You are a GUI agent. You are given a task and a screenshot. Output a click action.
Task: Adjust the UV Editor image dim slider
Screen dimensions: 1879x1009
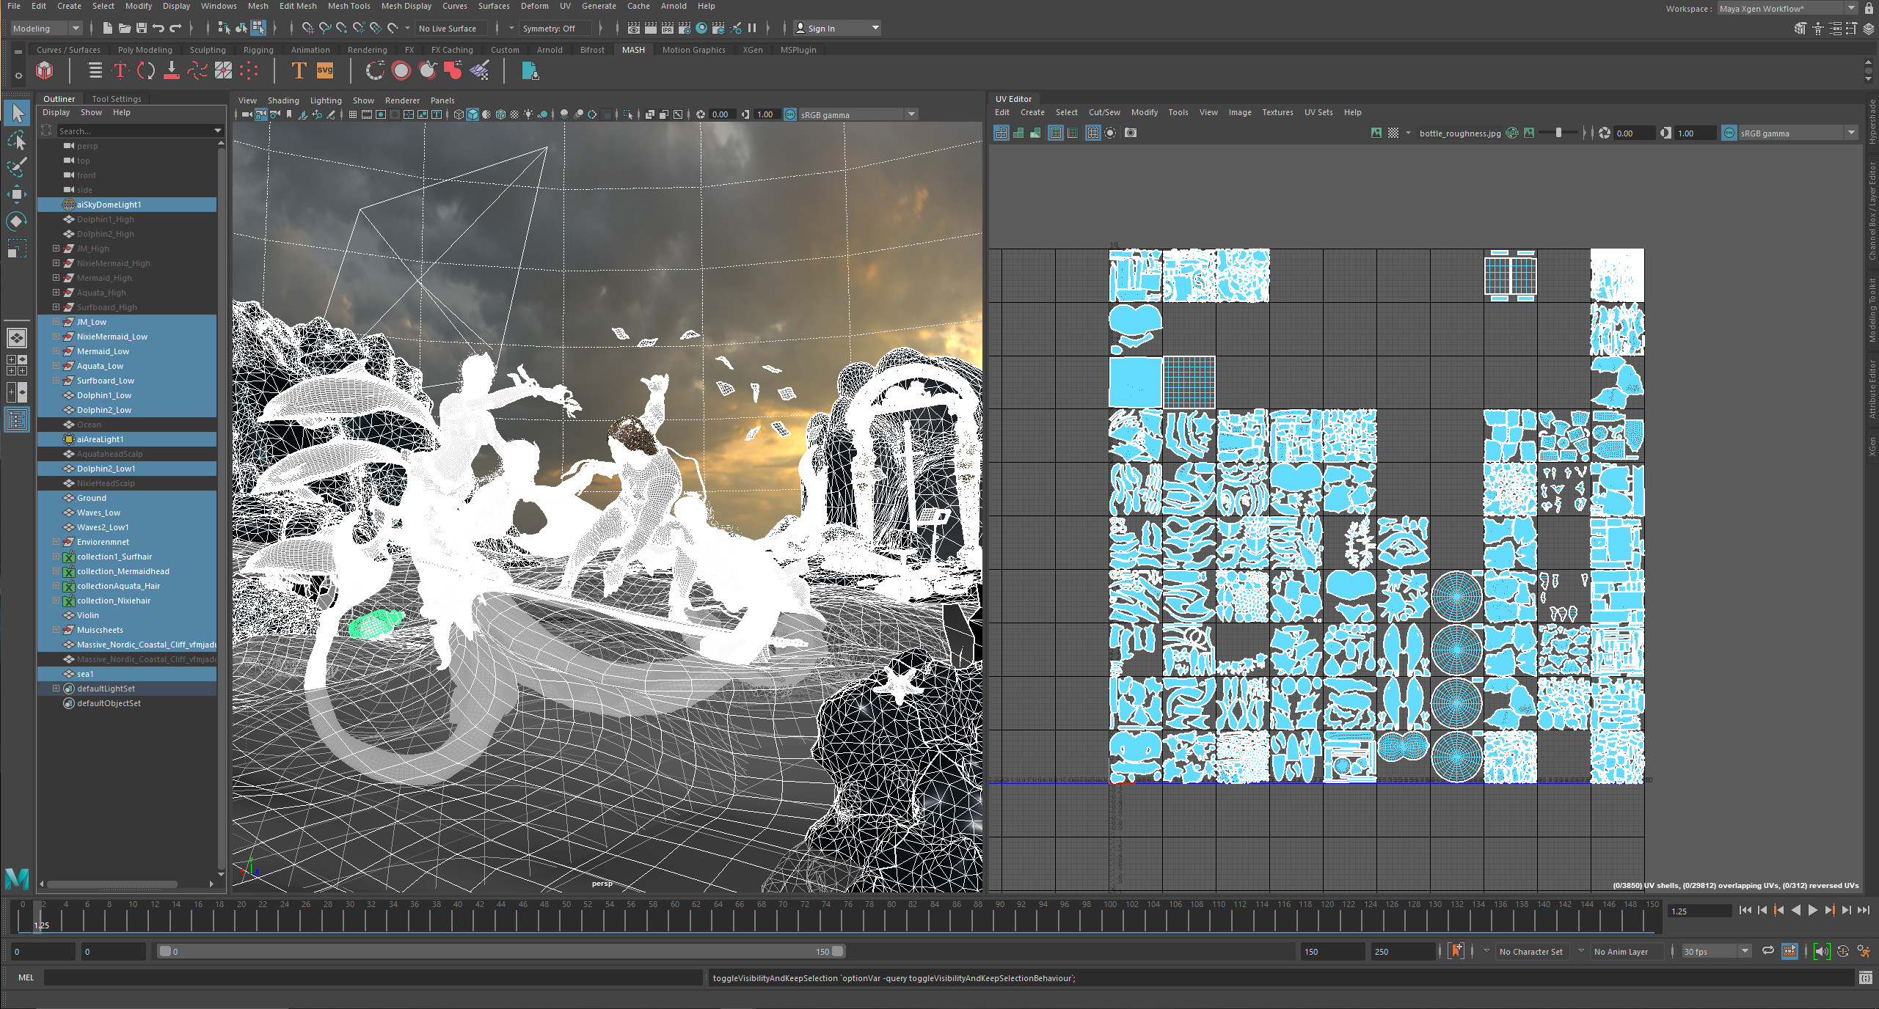click(1558, 133)
